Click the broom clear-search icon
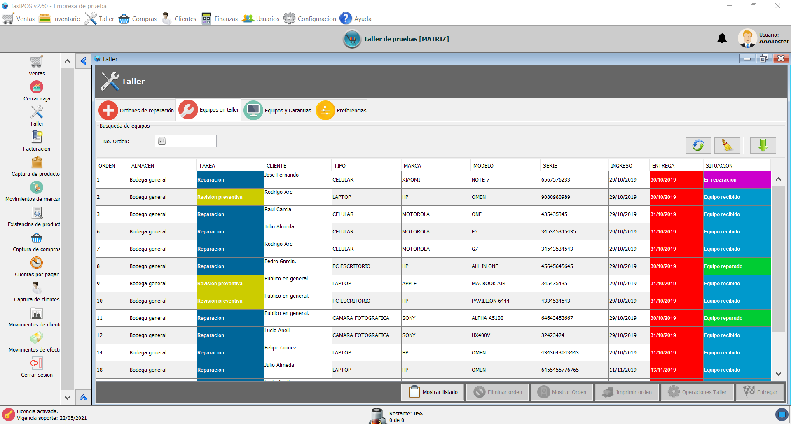Viewport: 791px width, 424px height. coord(727,145)
